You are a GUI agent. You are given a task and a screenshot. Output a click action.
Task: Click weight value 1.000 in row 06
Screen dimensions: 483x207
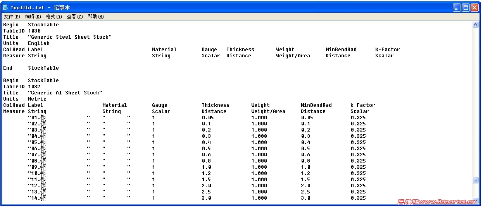click(259, 149)
